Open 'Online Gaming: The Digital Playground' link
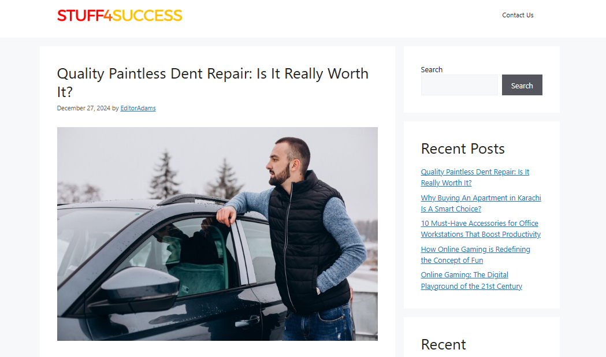The width and height of the screenshot is (606, 357). [471, 281]
